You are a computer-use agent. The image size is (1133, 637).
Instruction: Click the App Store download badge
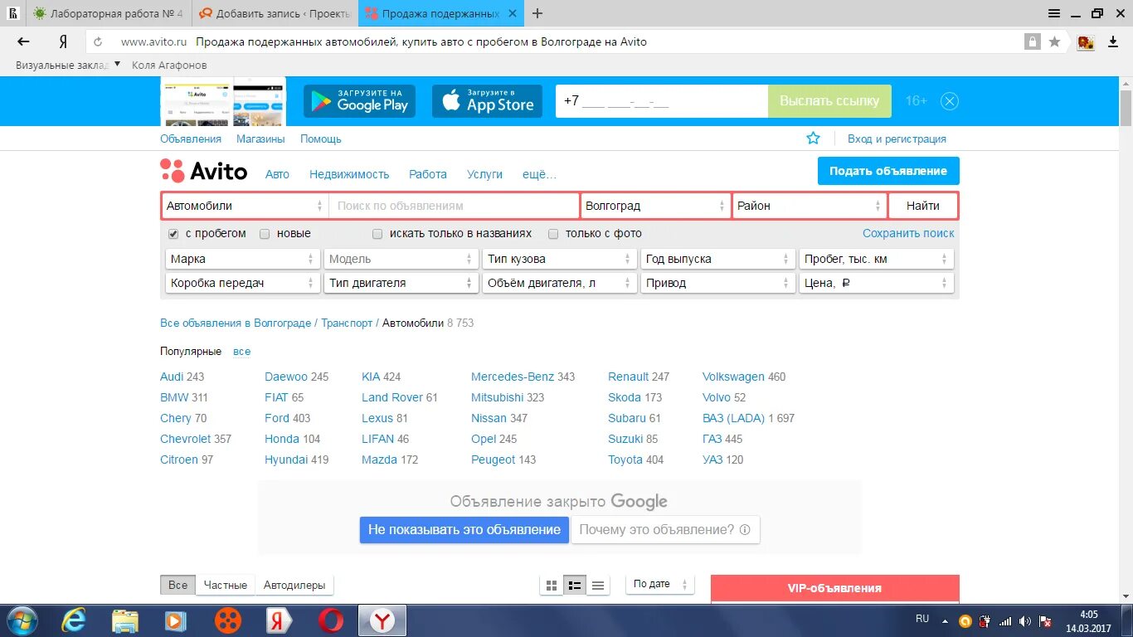(487, 101)
